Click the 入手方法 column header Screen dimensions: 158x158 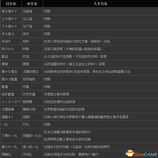(100, 4)
